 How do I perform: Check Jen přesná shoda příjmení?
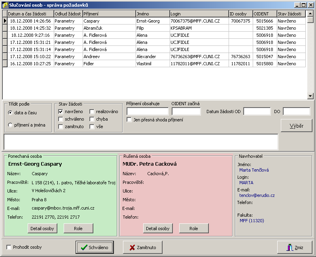[x=129, y=120]
